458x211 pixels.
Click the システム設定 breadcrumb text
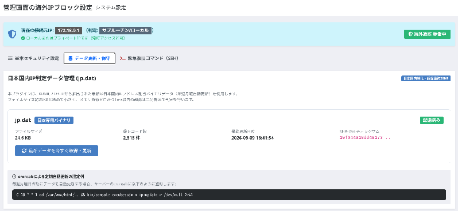click(x=111, y=8)
